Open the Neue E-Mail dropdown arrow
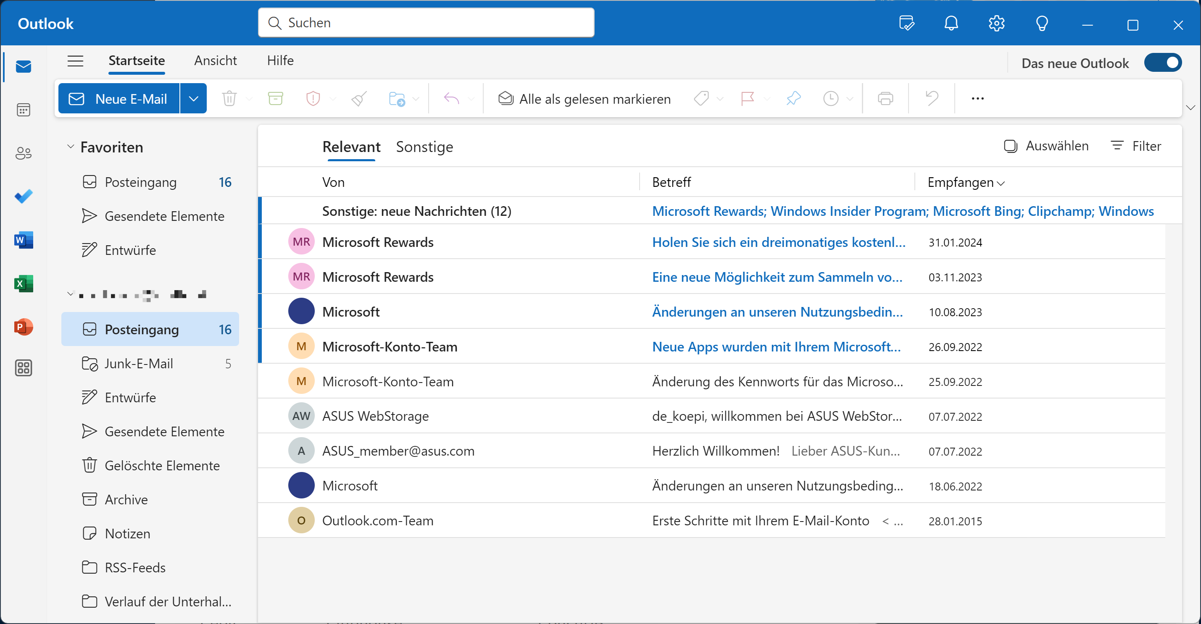The height and width of the screenshot is (624, 1201). click(193, 98)
